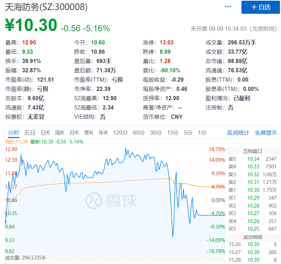281x264 pixels.
Task: Select the 1分 interval tab
Action: [x=202, y=133]
